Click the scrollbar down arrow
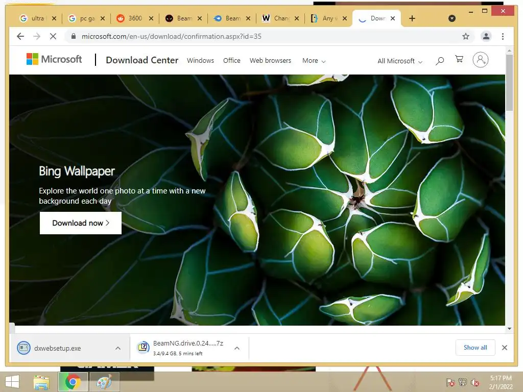The height and width of the screenshot is (392, 523). 509,328
